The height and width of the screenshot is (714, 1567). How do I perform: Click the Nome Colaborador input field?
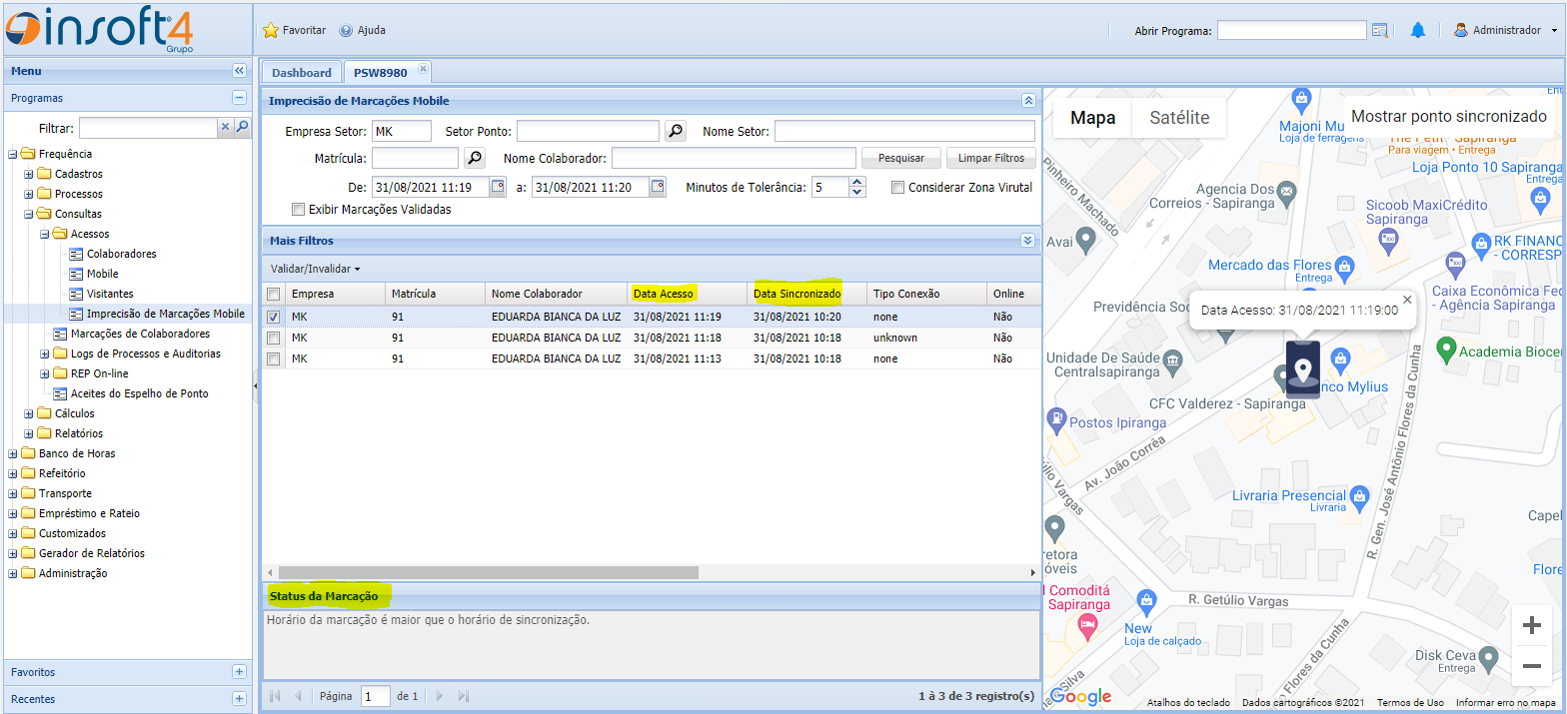point(734,158)
